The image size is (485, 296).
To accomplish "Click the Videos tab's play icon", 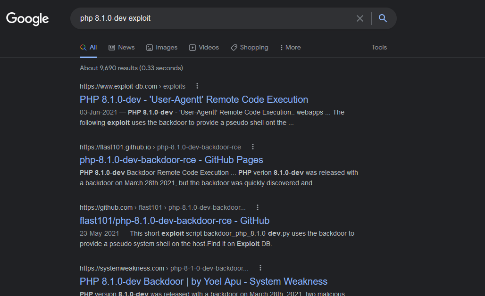I will click(192, 48).
